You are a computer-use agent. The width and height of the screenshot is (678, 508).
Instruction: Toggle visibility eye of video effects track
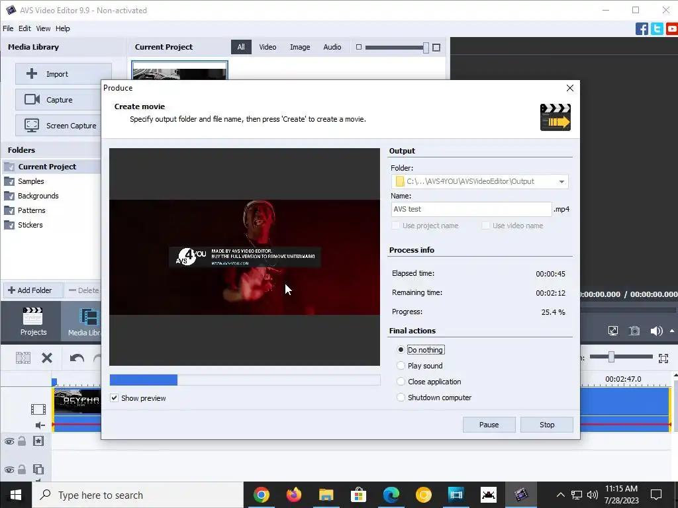click(9, 441)
